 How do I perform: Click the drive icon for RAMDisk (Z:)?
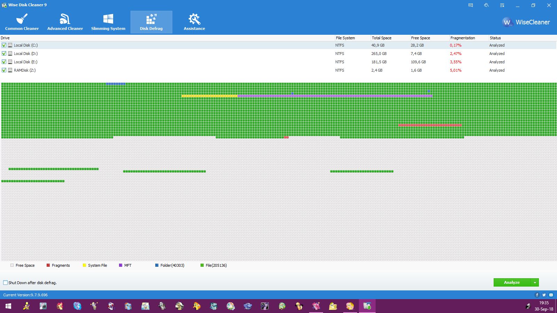10,70
